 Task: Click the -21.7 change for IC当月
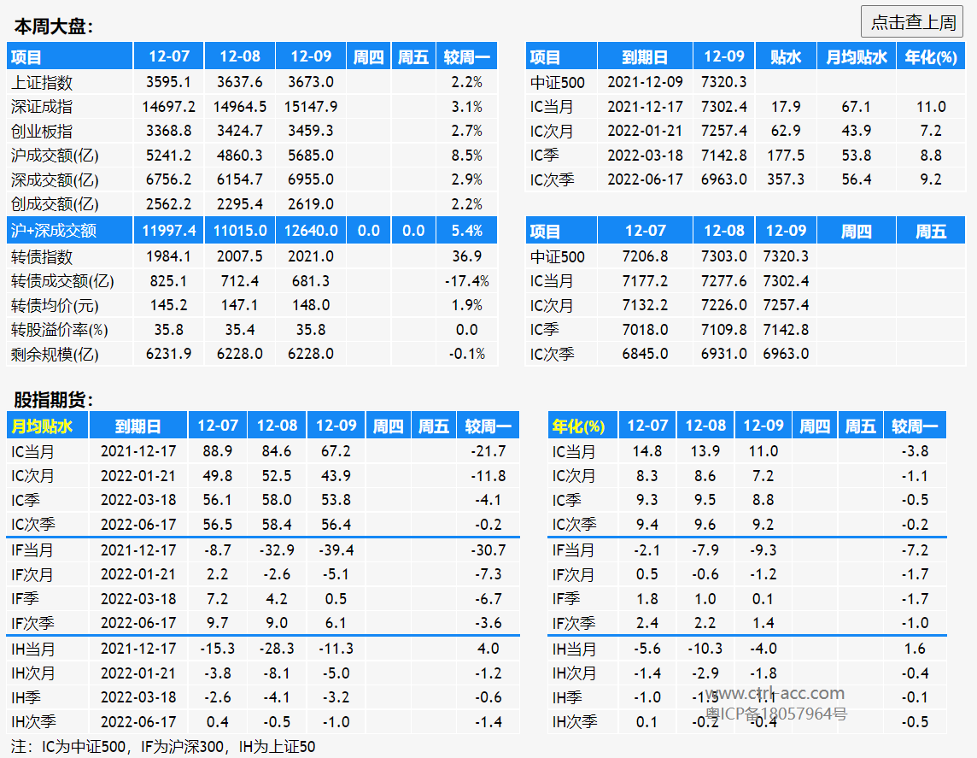click(488, 450)
